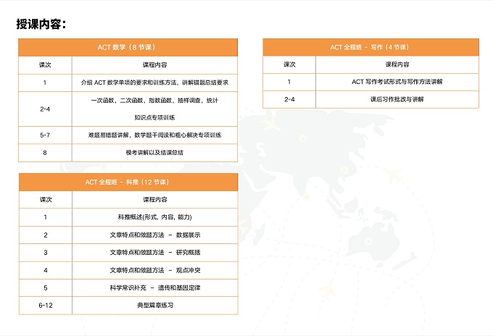Click 课程内容 column header in 写作 table
493x336 pixels.
pyautogui.click(x=397, y=64)
